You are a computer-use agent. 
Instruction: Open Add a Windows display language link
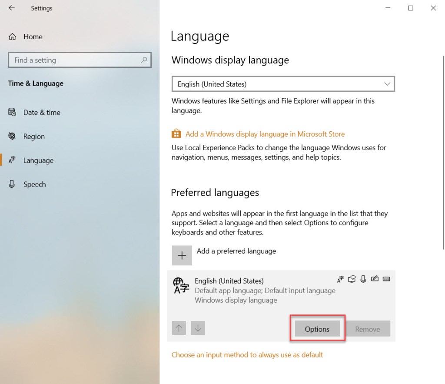point(265,134)
